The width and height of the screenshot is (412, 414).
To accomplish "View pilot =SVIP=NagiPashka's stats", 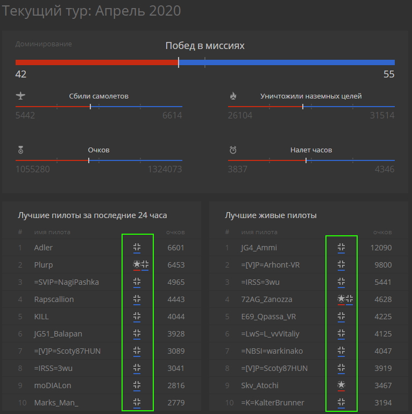I will click(x=66, y=282).
